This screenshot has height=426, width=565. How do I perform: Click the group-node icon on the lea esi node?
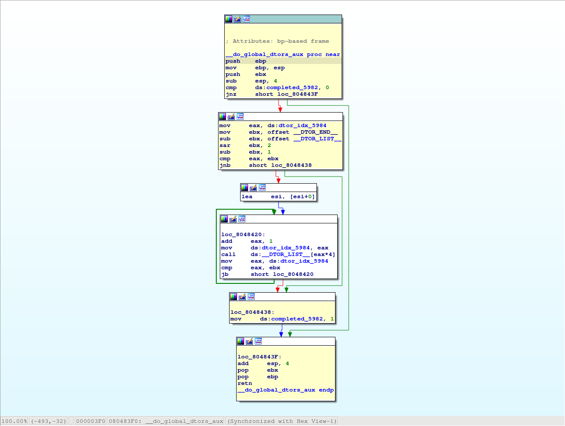coord(262,188)
